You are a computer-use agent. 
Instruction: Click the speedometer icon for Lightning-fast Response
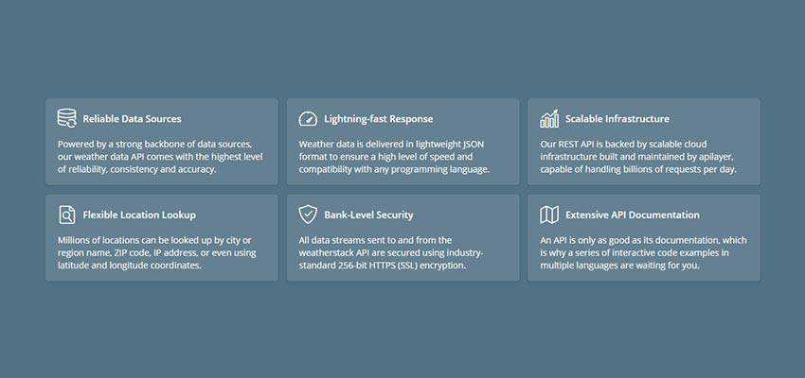tap(308, 119)
